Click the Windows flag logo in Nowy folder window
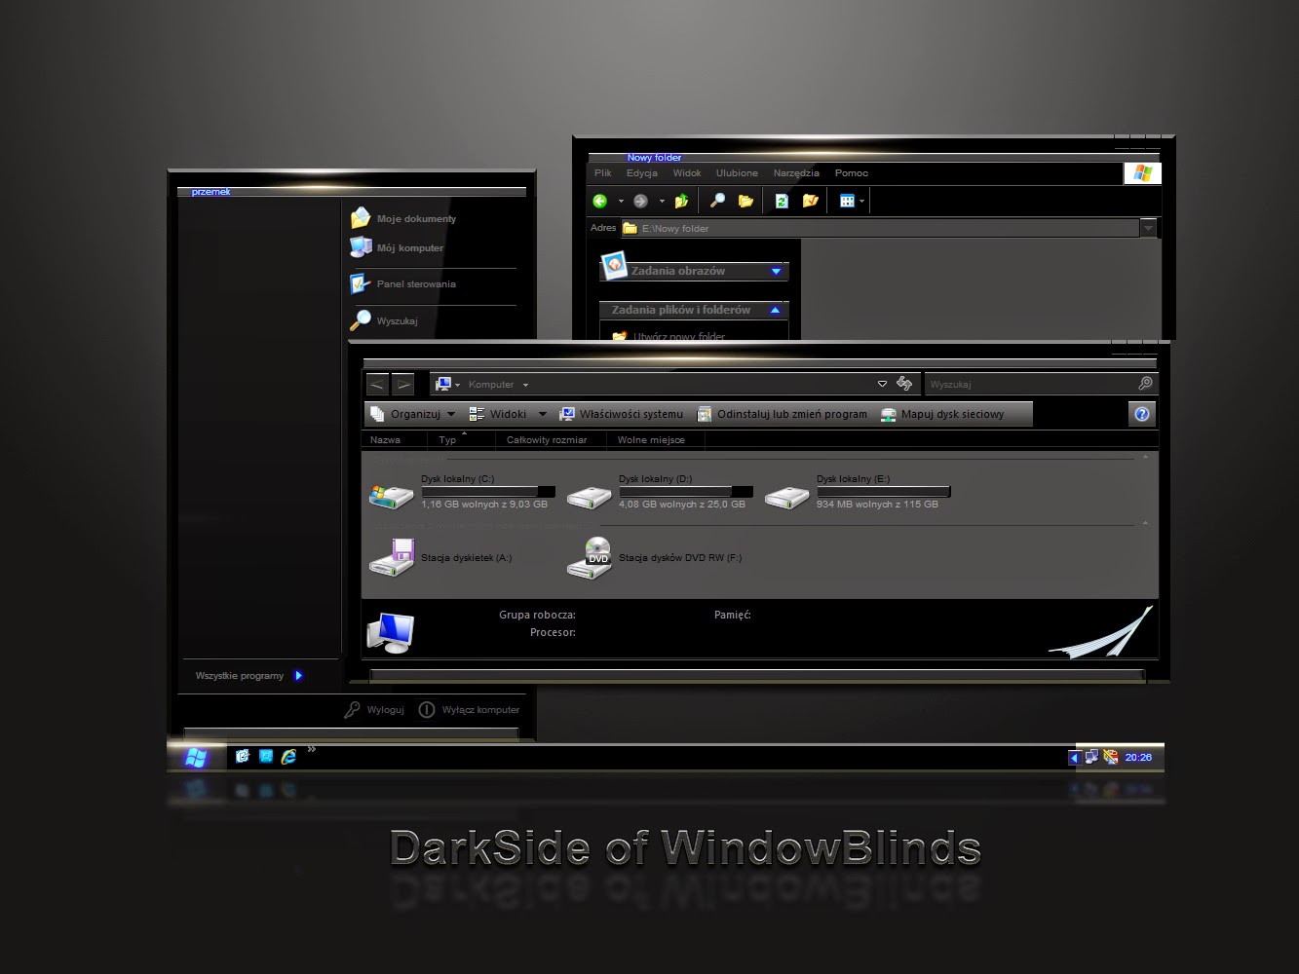Viewport: 1299px width, 974px height. point(1142,173)
